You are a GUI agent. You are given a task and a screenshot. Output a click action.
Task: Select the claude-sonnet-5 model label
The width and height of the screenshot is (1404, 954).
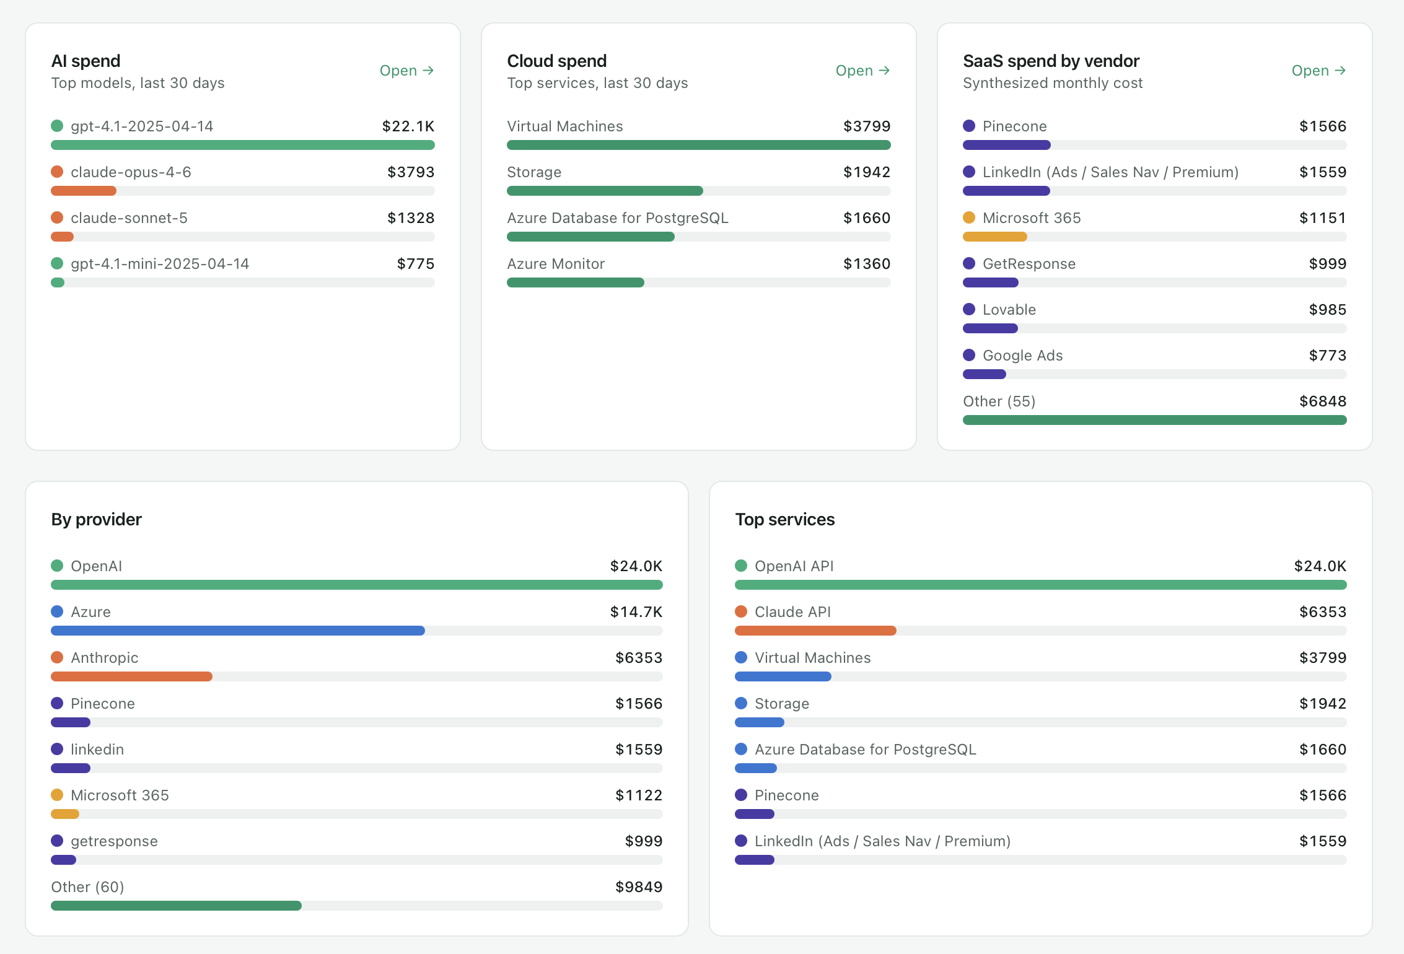tap(129, 218)
